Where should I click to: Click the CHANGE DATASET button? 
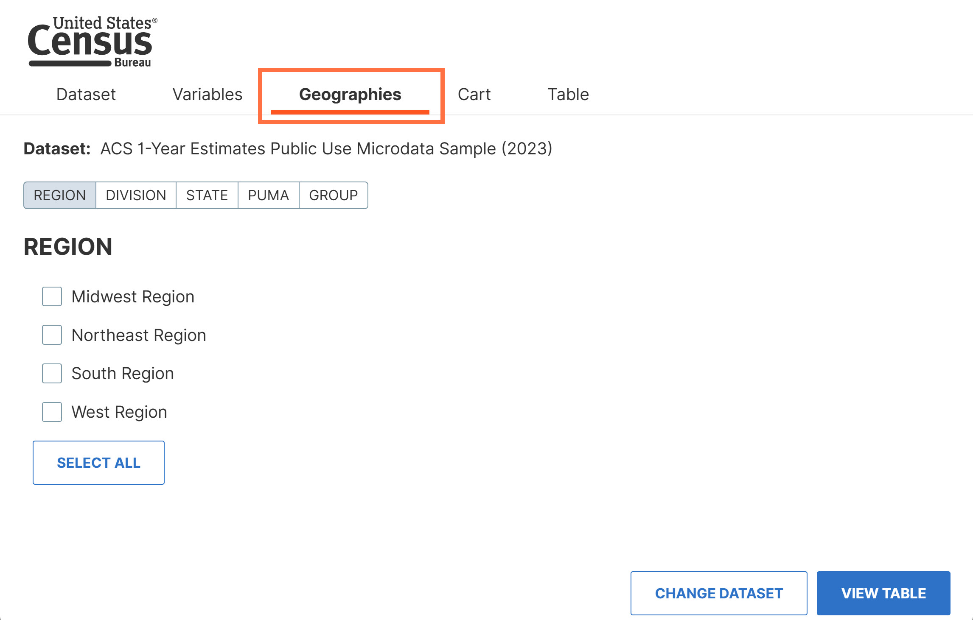[x=719, y=593]
